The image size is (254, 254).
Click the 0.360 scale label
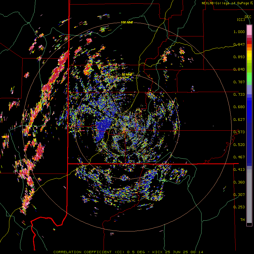239,182
